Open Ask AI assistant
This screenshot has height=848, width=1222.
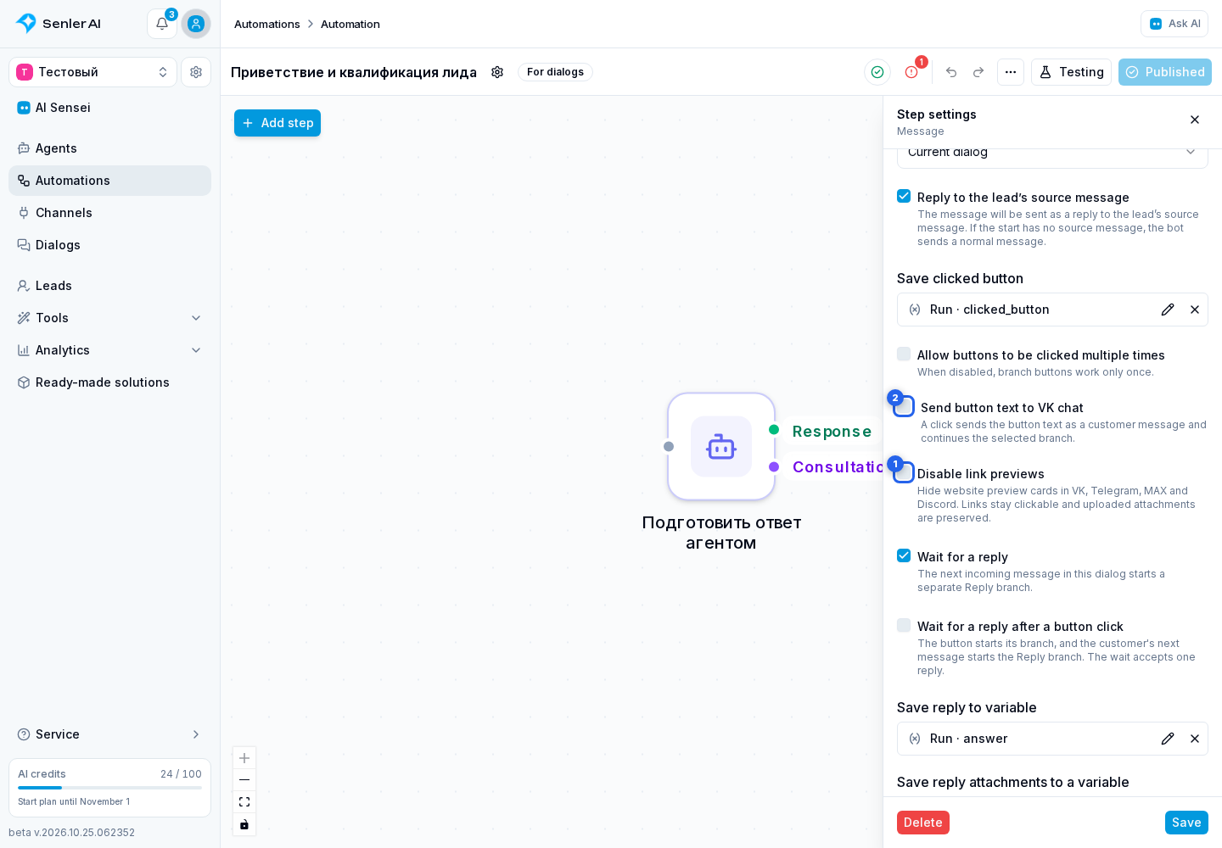point(1174,24)
